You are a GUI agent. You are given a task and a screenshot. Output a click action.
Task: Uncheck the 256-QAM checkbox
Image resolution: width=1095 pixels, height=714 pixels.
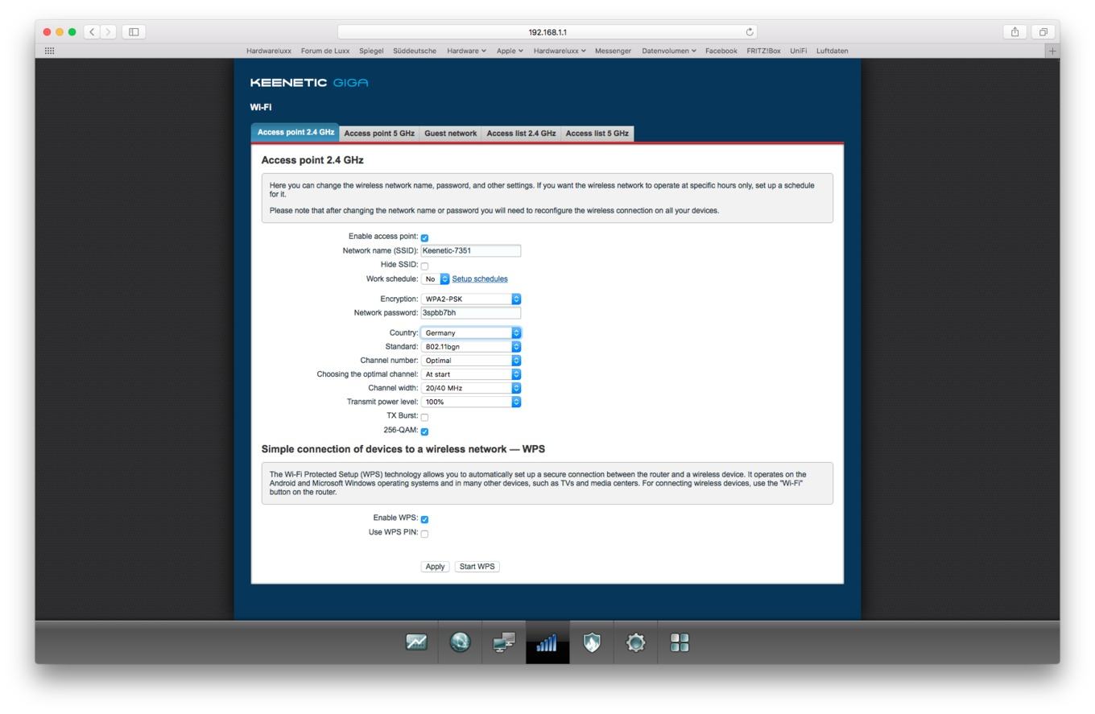pyautogui.click(x=424, y=431)
